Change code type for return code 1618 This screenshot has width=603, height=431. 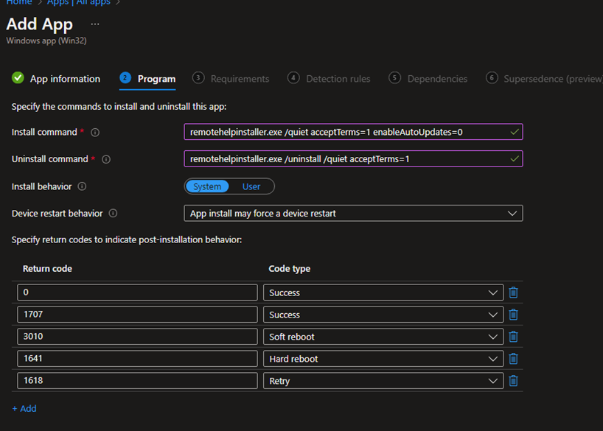(383, 381)
